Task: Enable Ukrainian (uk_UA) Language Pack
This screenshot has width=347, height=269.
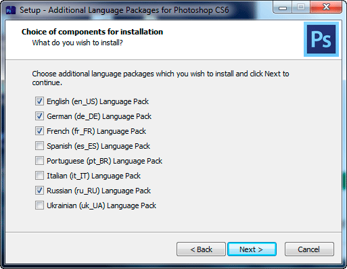Action: coord(39,205)
